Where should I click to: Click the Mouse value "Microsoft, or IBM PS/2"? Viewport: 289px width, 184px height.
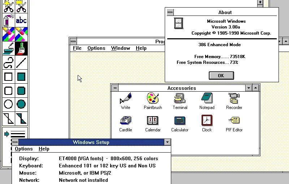pos(85,173)
